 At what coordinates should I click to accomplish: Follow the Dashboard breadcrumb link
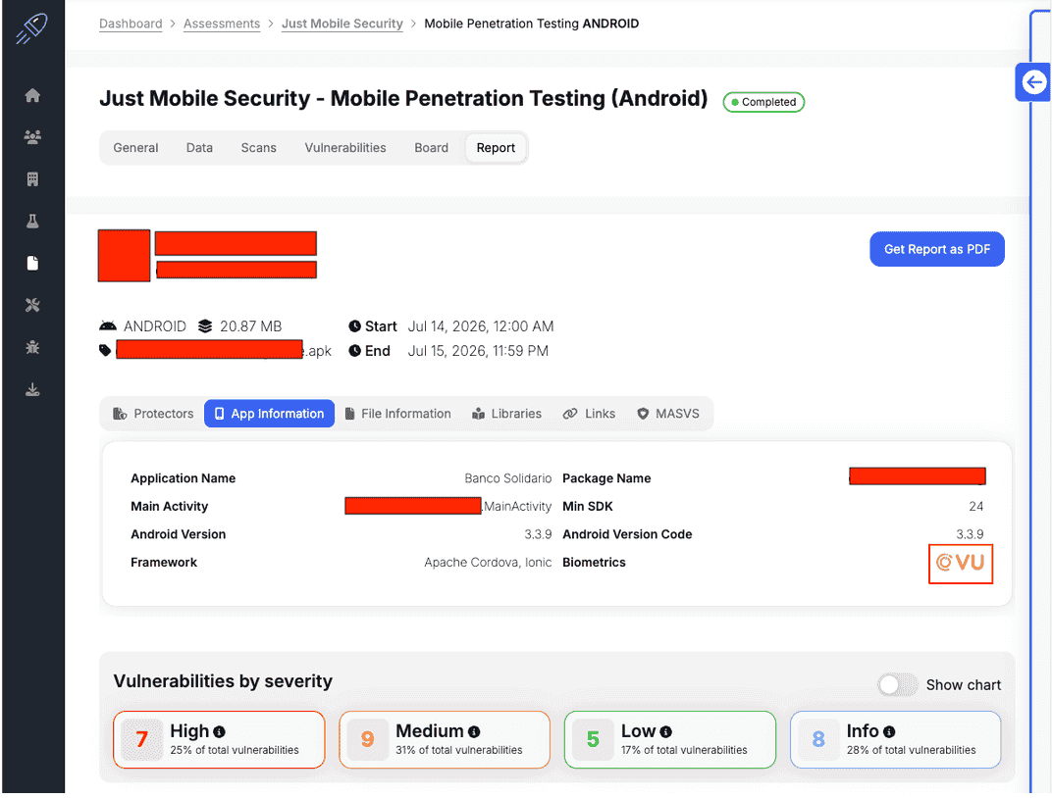point(131,24)
